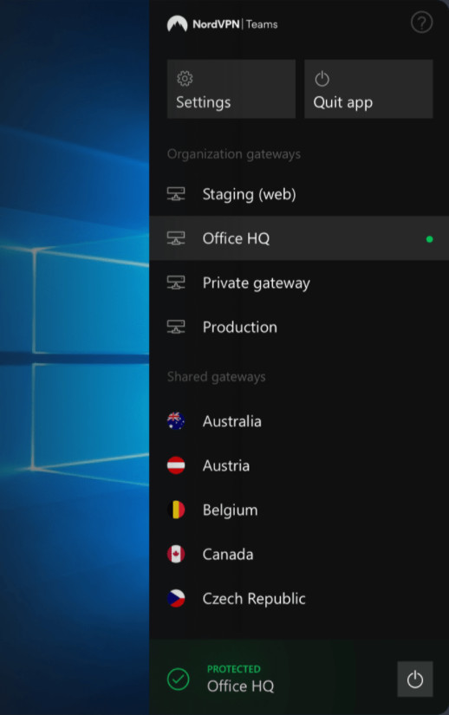Image resolution: width=449 pixels, height=715 pixels.
Task: Click the Shared gateways heading
Action: pyautogui.click(x=217, y=377)
